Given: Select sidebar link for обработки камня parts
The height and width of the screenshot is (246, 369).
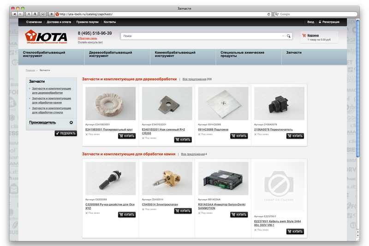Looking at the screenshot, I should [51, 100].
